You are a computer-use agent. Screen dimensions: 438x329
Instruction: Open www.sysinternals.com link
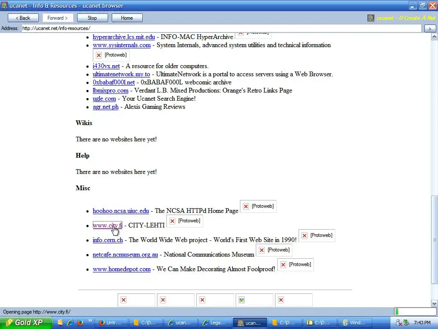[121, 45]
